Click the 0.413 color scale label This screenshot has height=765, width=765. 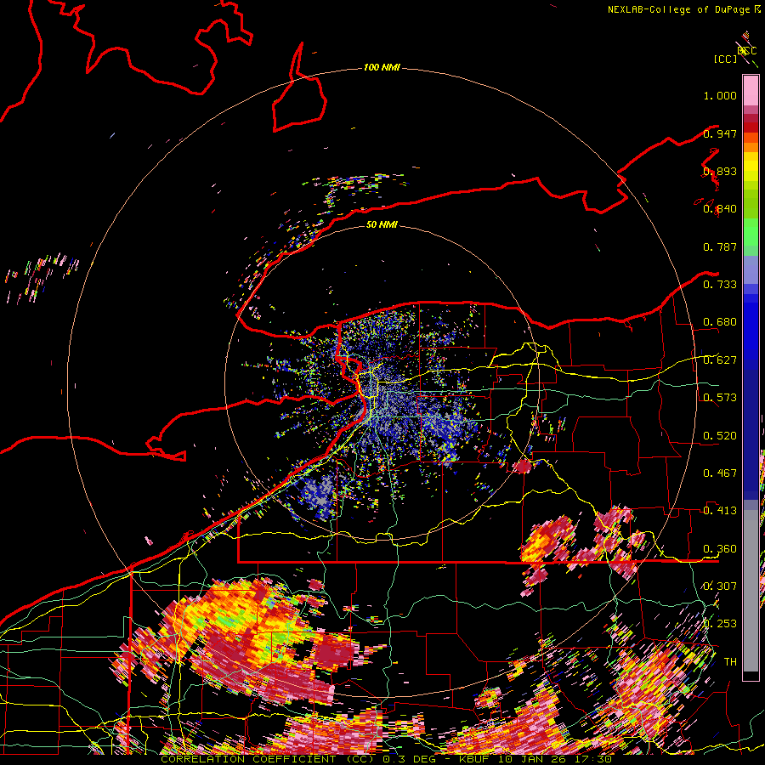pos(720,511)
